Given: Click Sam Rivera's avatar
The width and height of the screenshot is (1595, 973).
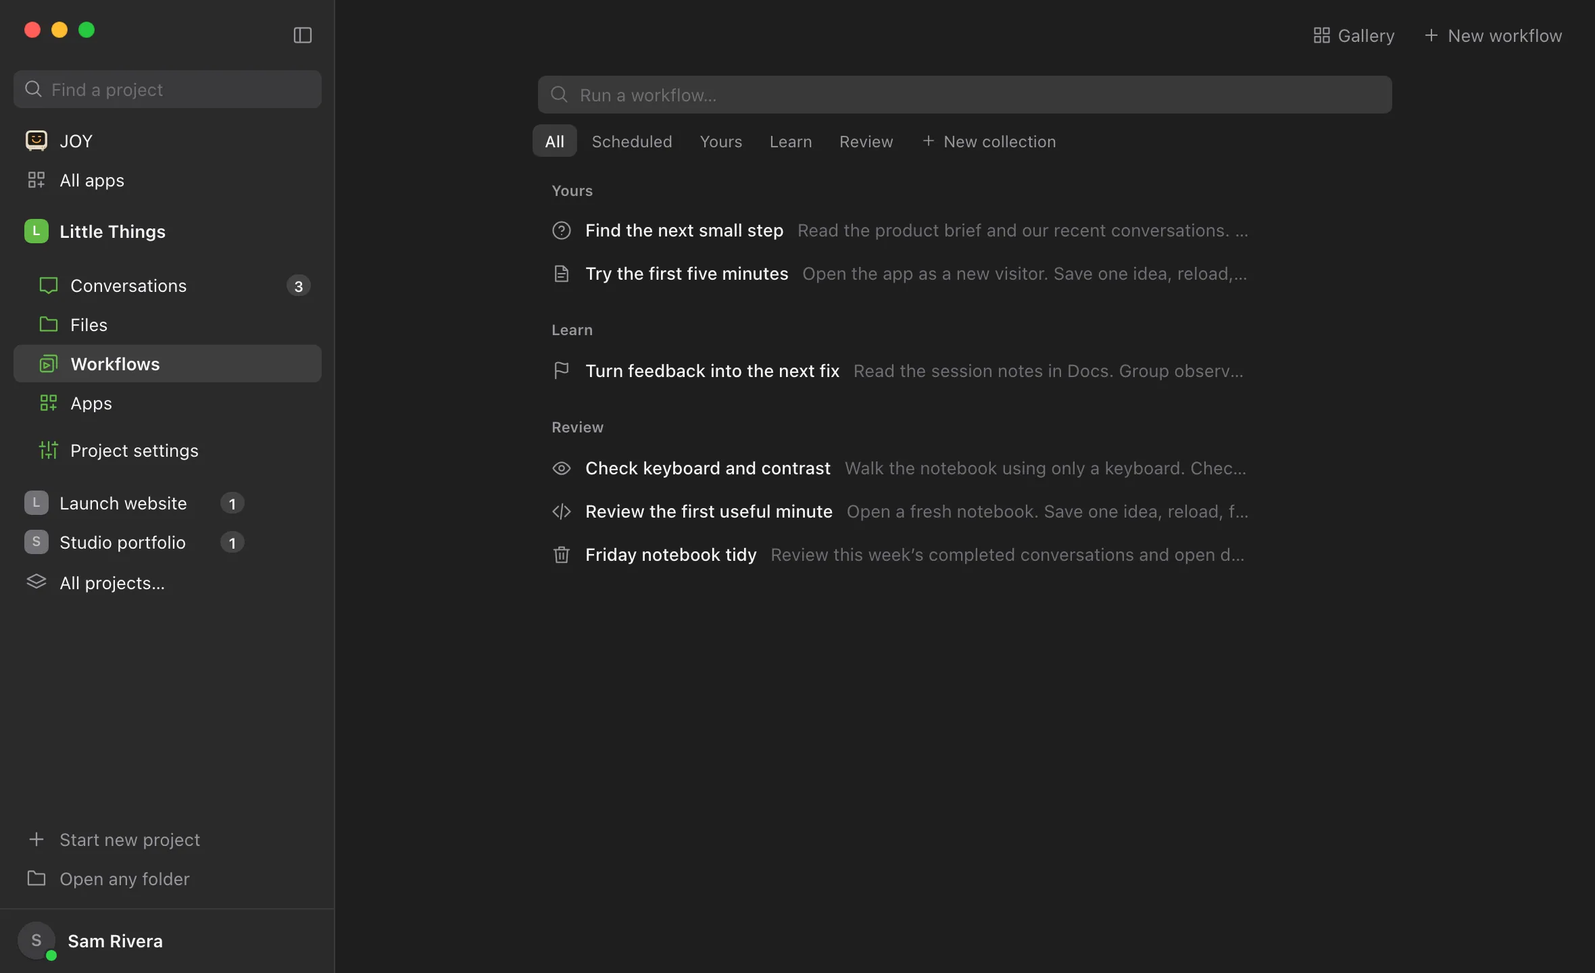Looking at the screenshot, I should point(36,941).
